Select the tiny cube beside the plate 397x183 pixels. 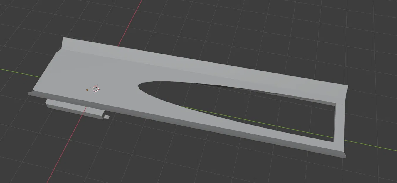pyautogui.click(x=107, y=117)
